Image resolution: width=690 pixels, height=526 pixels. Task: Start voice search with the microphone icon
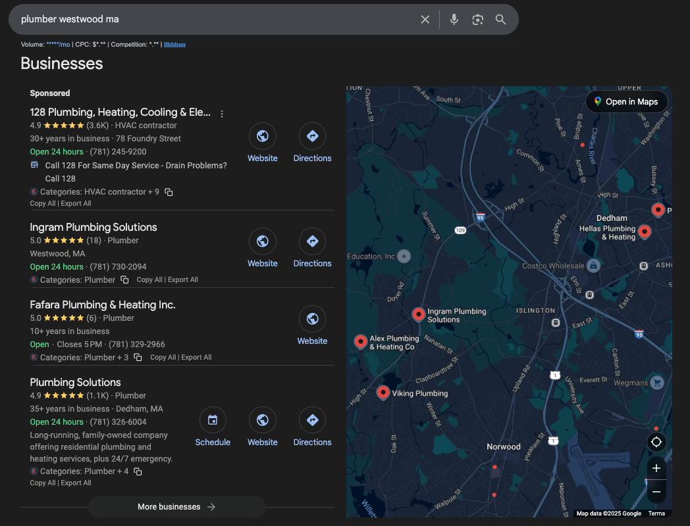[x=454, y=19]
